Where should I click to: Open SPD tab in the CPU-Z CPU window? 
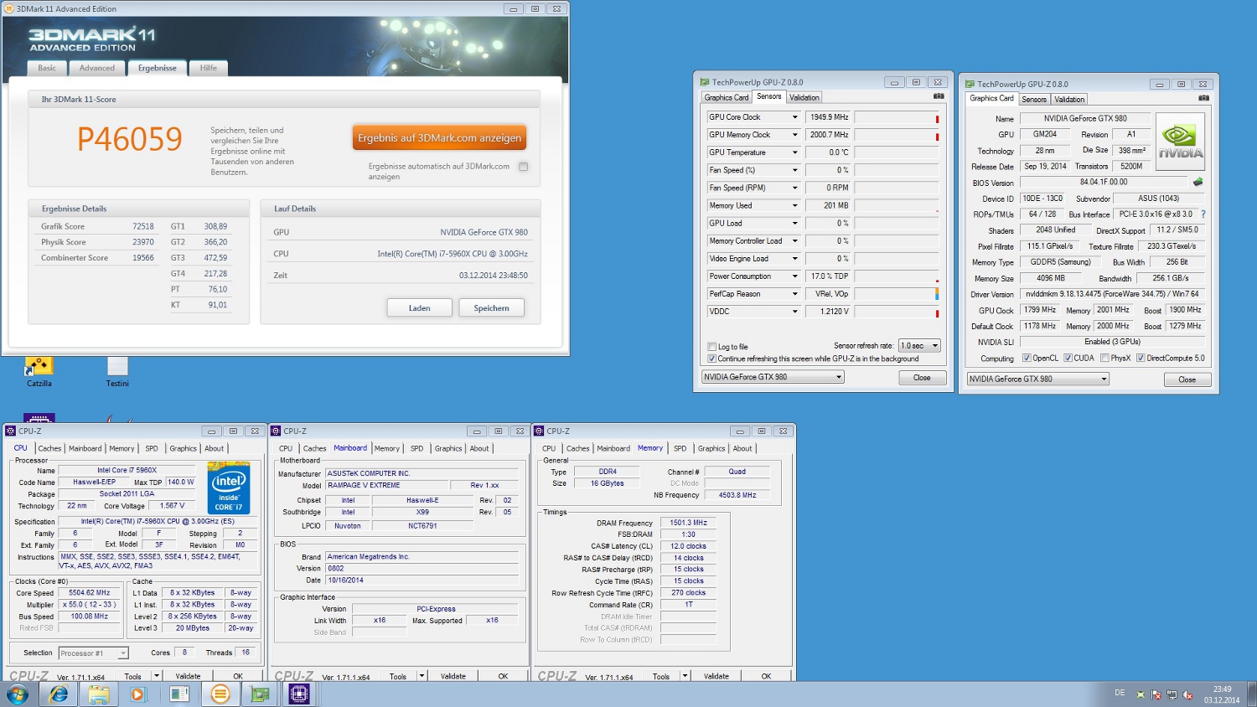(x=152, y=448)
